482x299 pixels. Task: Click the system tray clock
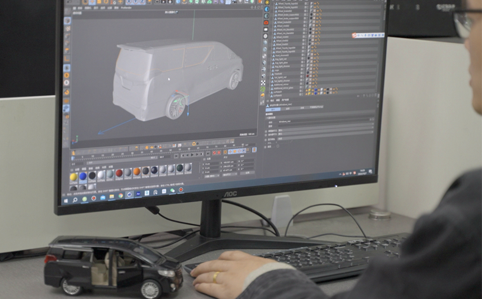(x=362, y=171)
